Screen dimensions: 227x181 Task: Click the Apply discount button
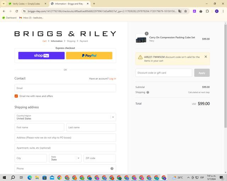202,73
